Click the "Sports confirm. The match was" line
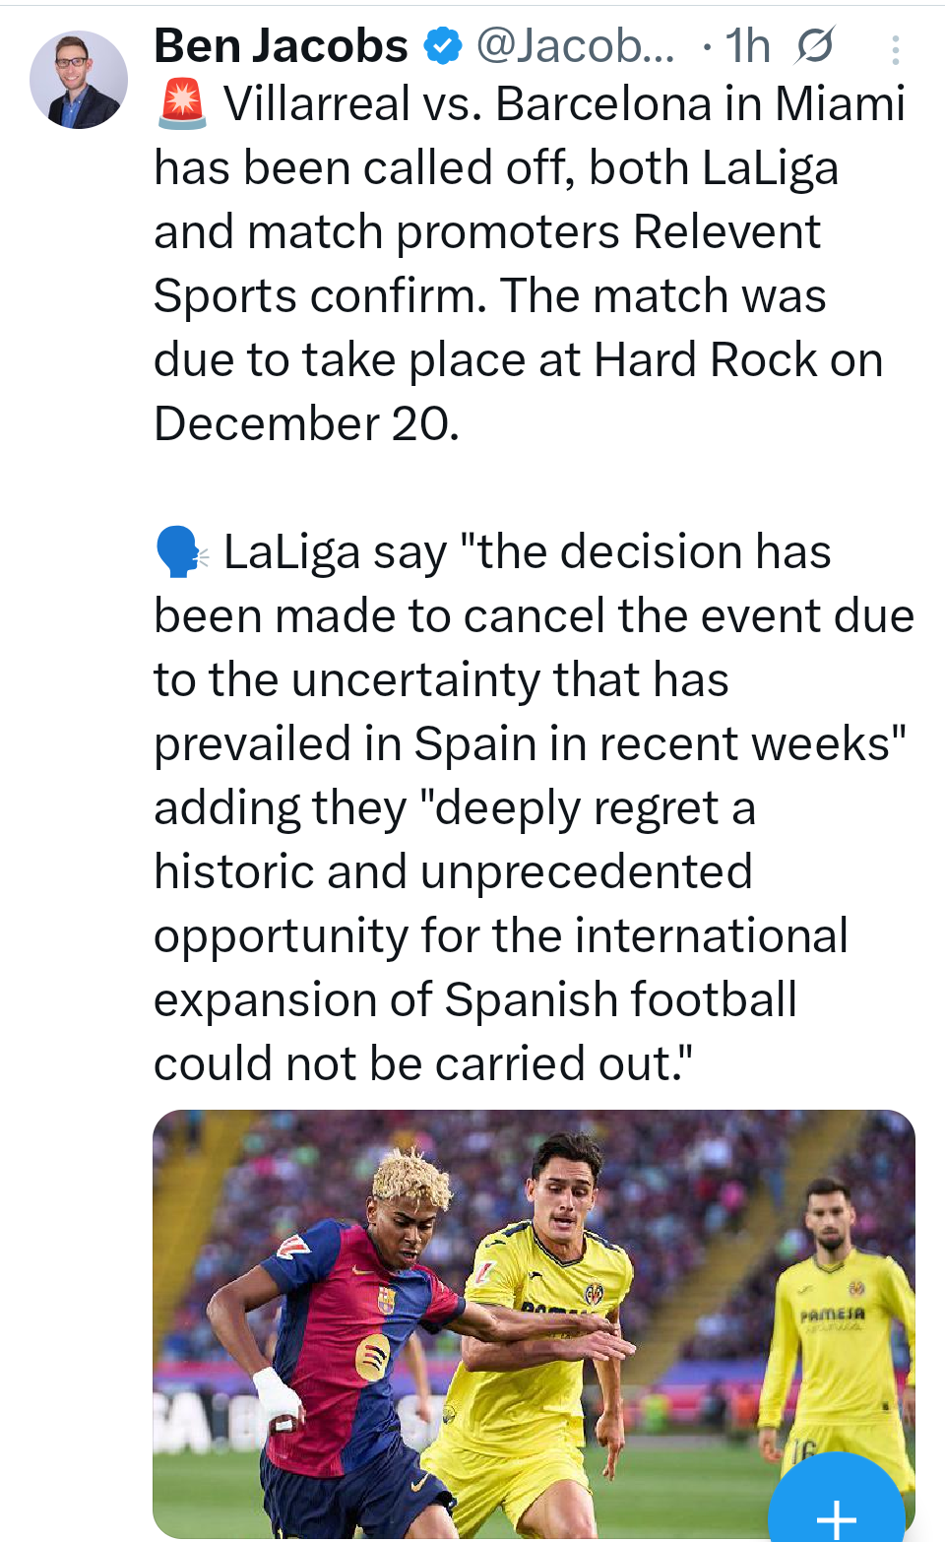Screen dimensions: 945x1542 (x=489, y=296)
